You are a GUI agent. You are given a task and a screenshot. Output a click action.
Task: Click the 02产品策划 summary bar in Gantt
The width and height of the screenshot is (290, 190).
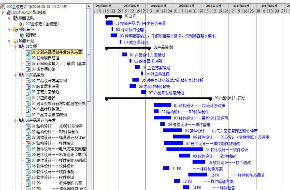point(128,48)
